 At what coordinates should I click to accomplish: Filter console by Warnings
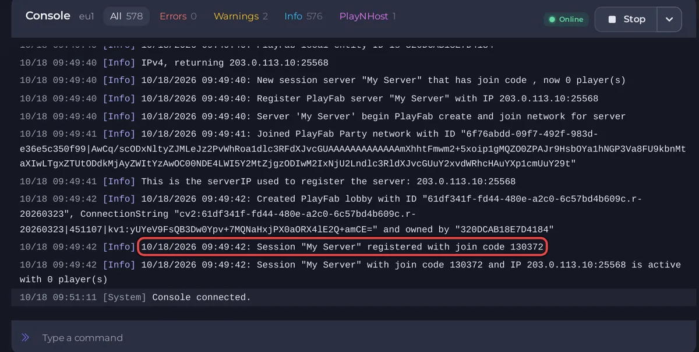coord(241,16)
